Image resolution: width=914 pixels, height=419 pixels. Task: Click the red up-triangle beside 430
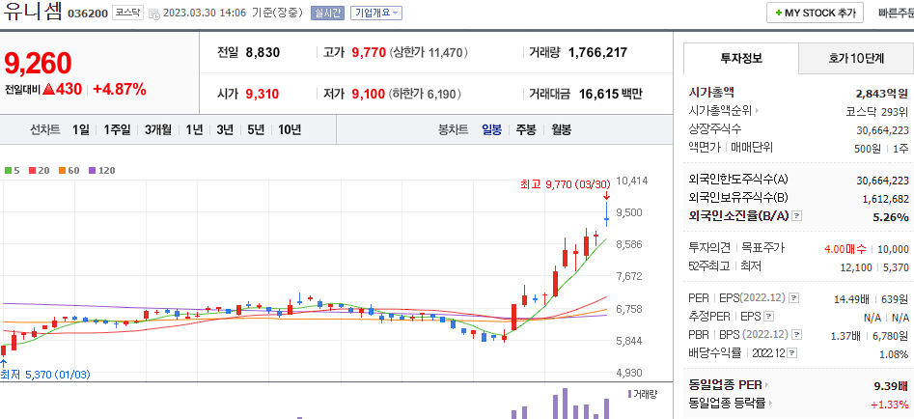click(48, 90)
